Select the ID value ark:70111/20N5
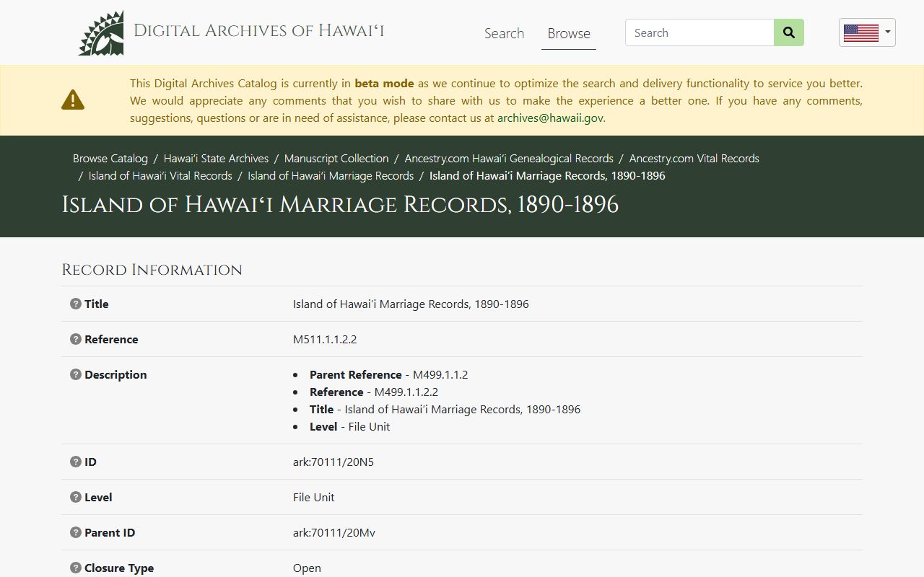Image resolution: width=924 pixels, height=577 pixels. pos(334,462)
